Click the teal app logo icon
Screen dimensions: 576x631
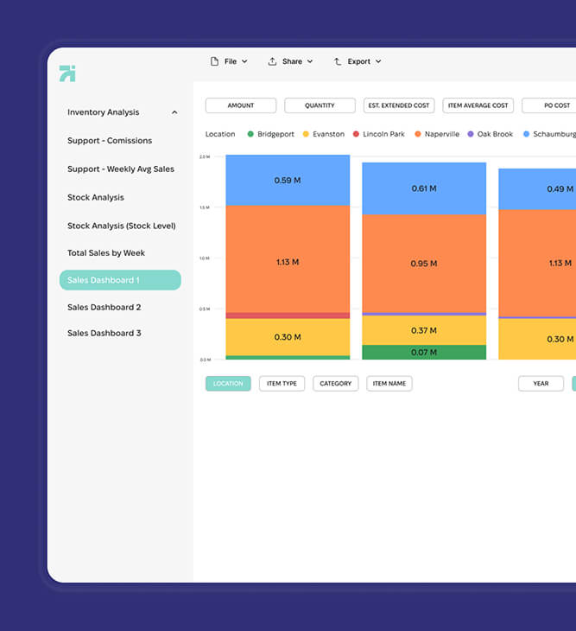[x=67, y=73]
